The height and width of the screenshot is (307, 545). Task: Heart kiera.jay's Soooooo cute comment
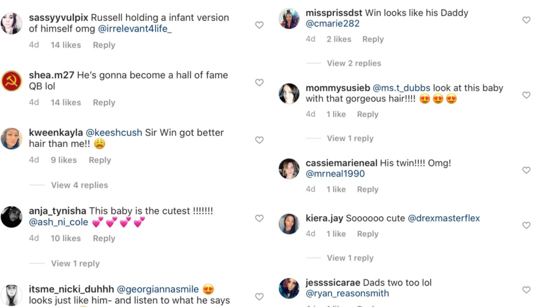pyautogui.click(x=526, y=225)
